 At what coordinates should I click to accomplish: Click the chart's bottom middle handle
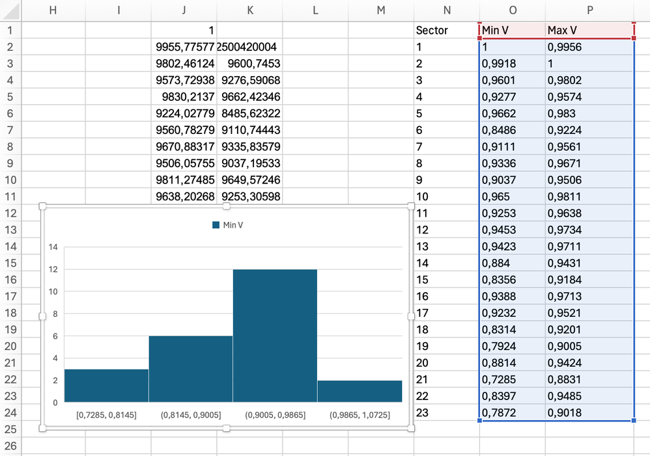click(x=227, y=428)
